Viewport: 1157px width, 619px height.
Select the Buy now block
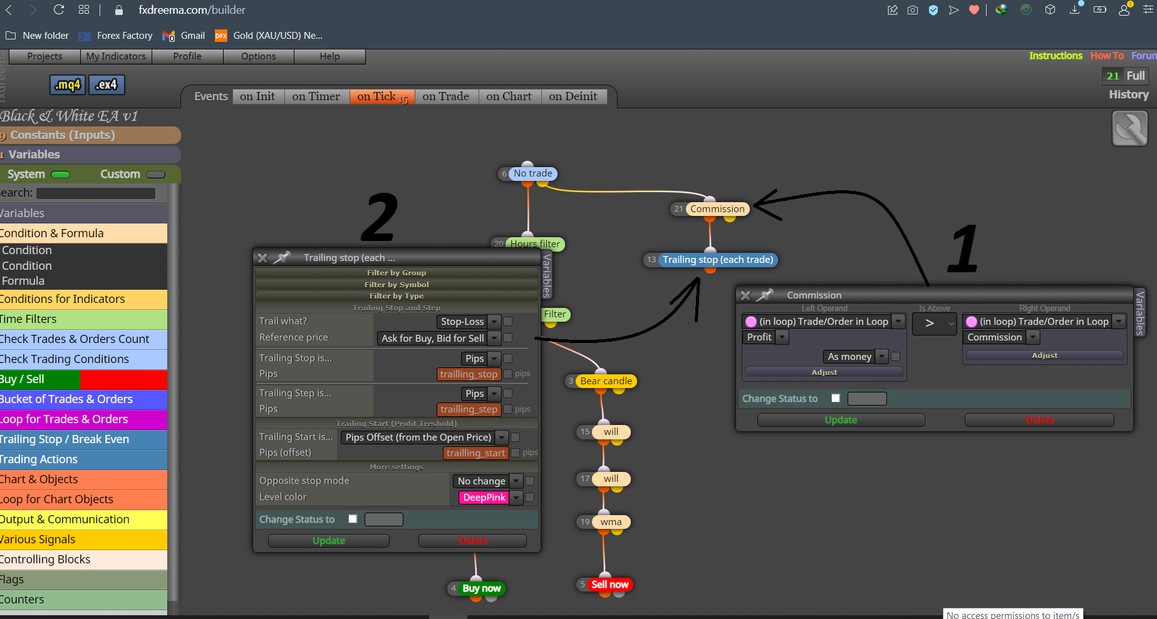coord(481,588)
